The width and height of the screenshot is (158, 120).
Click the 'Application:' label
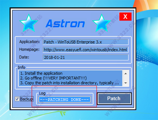tap(29, 42)
